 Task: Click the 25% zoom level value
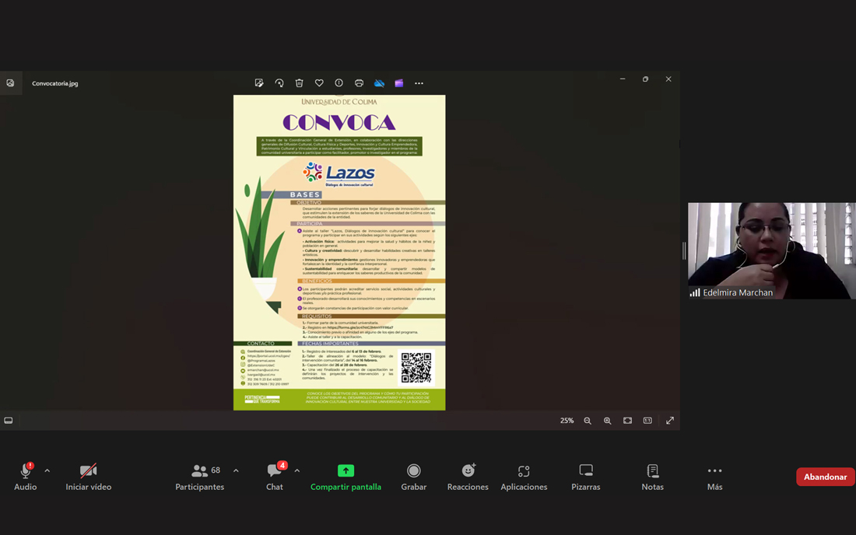pyautogui.click(x=567, y=421)
